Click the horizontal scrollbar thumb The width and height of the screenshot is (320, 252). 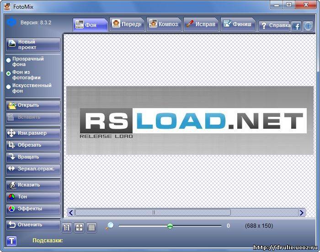click(153, 213)
